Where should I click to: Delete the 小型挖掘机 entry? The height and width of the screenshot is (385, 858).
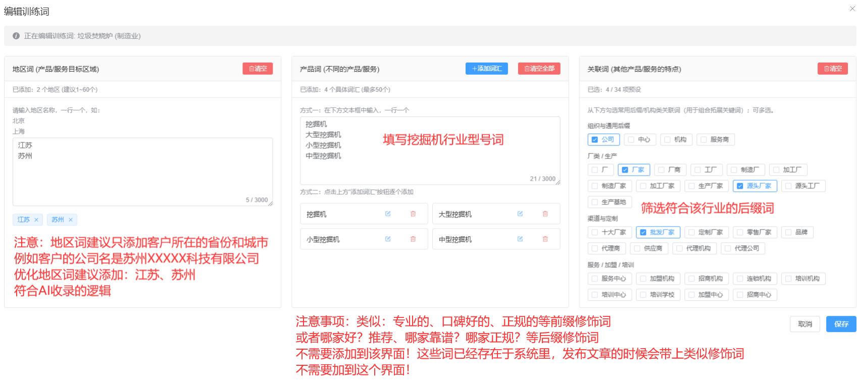point(413,239)
